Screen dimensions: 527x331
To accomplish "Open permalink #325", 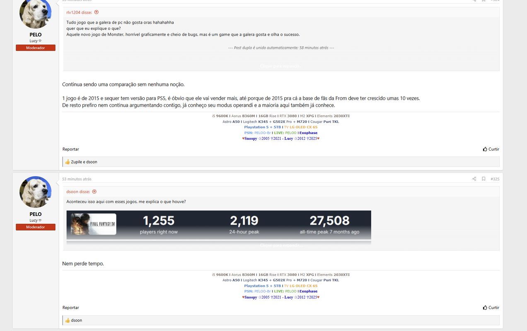I will pos(495,179).
